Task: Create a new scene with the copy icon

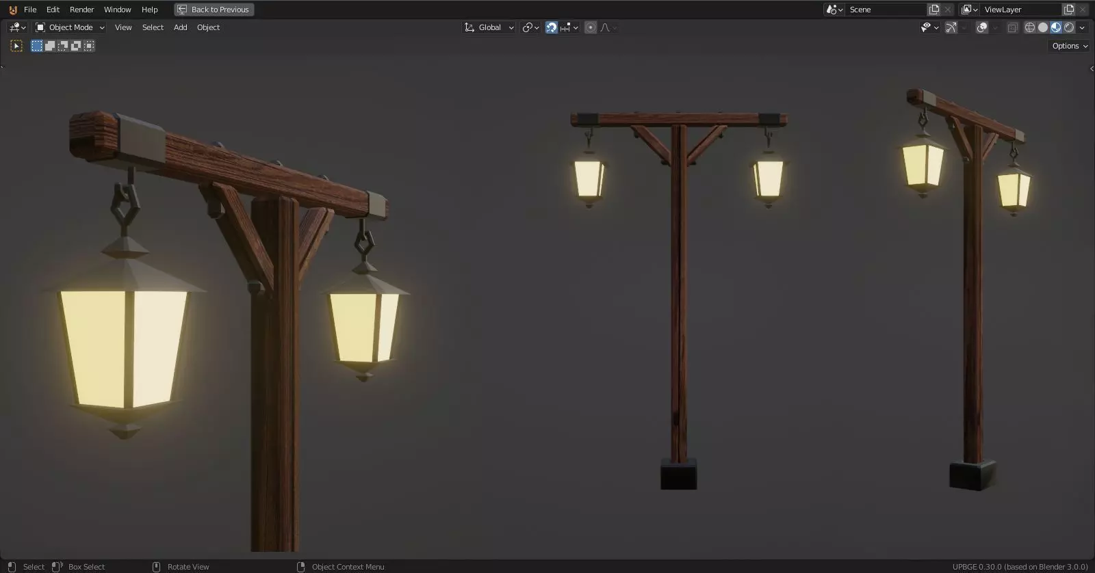Action: point(934,10)
